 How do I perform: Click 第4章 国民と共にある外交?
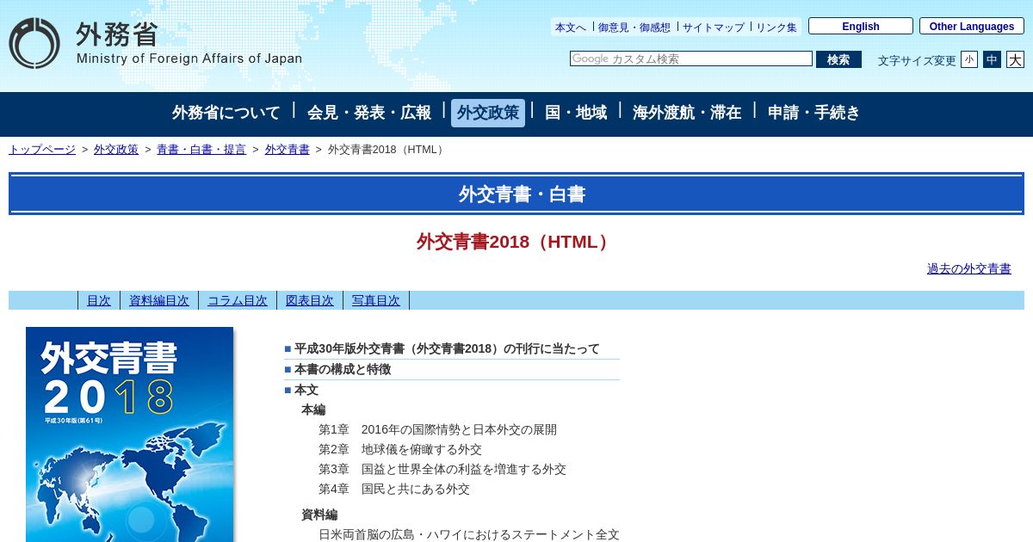tap(394, 489)
